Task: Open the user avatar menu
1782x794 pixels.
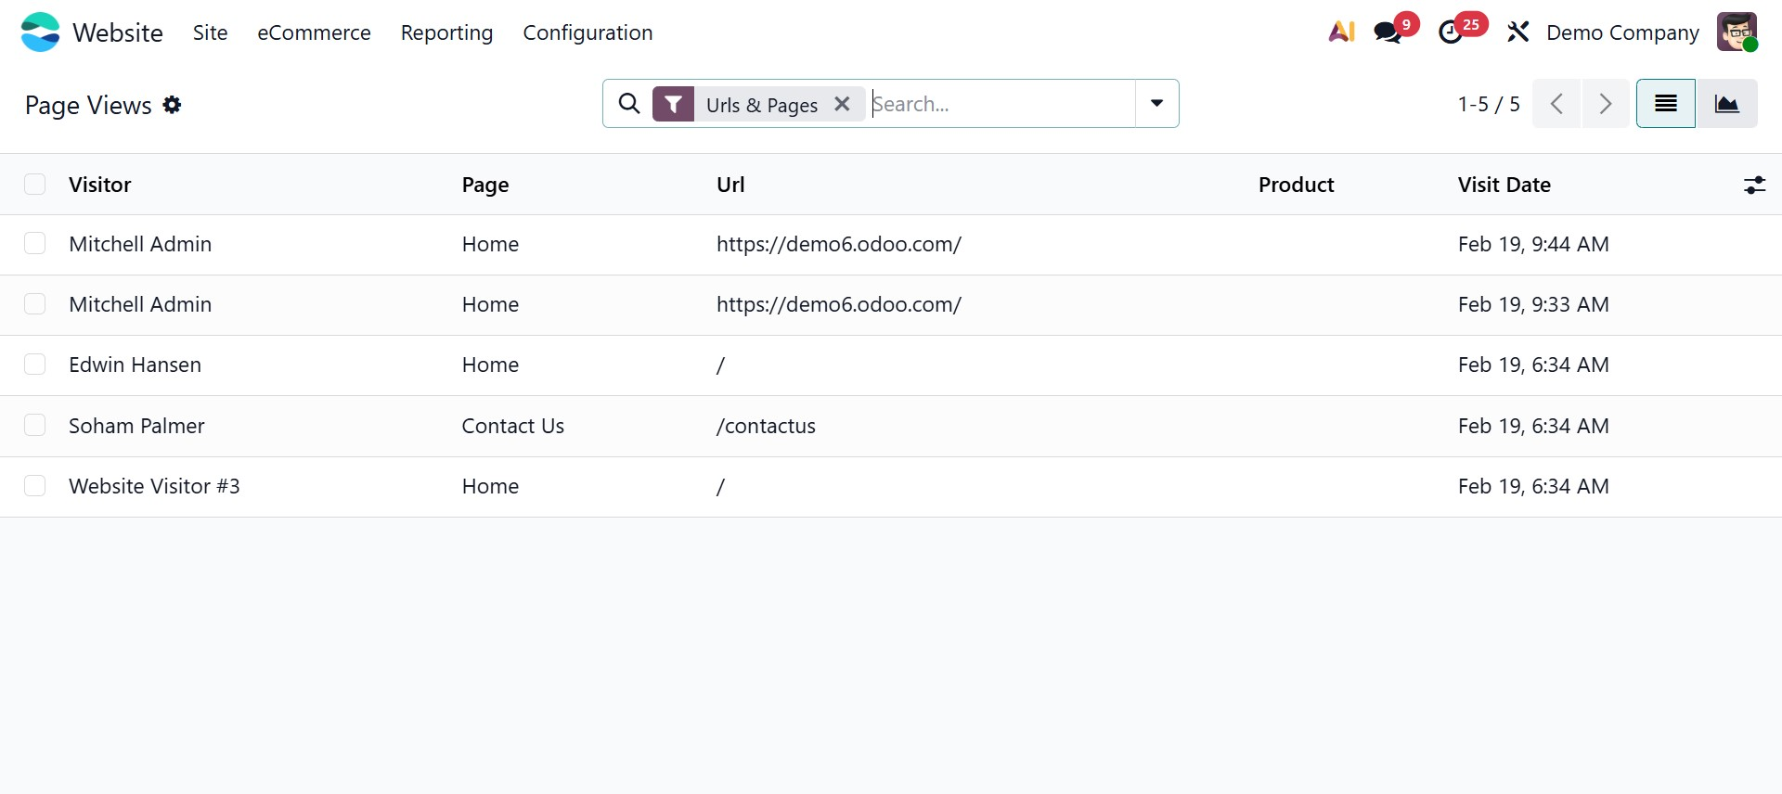Action: [1737, 32]
